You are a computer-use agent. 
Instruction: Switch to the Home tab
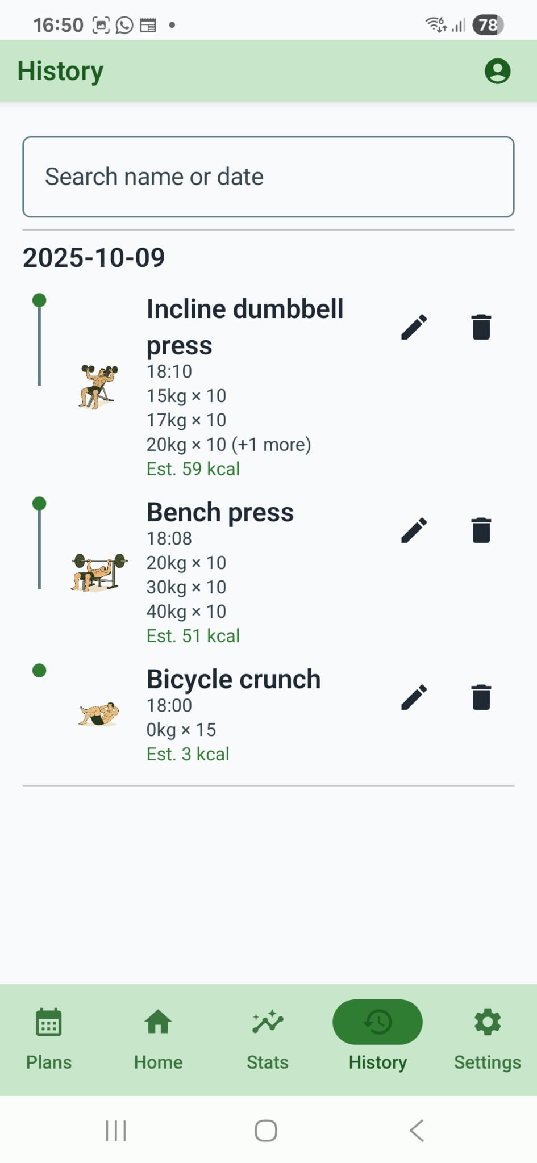pos(158,1038)
